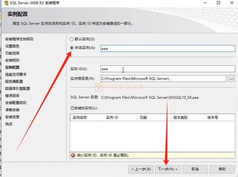Viewport: 238px width, 177px height.
Task: Select 准备安装 in the step list
Action: tap(12, 110)
